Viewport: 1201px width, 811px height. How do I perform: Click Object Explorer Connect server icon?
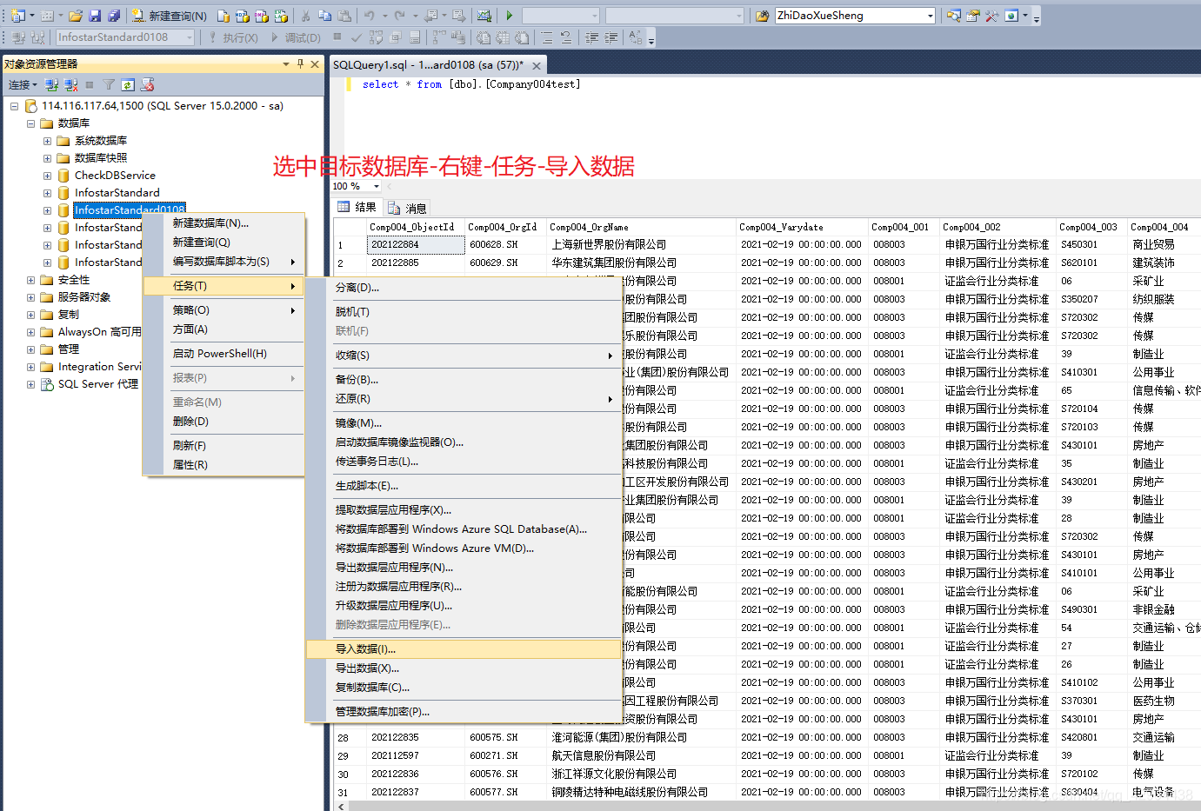click(52, 85)
